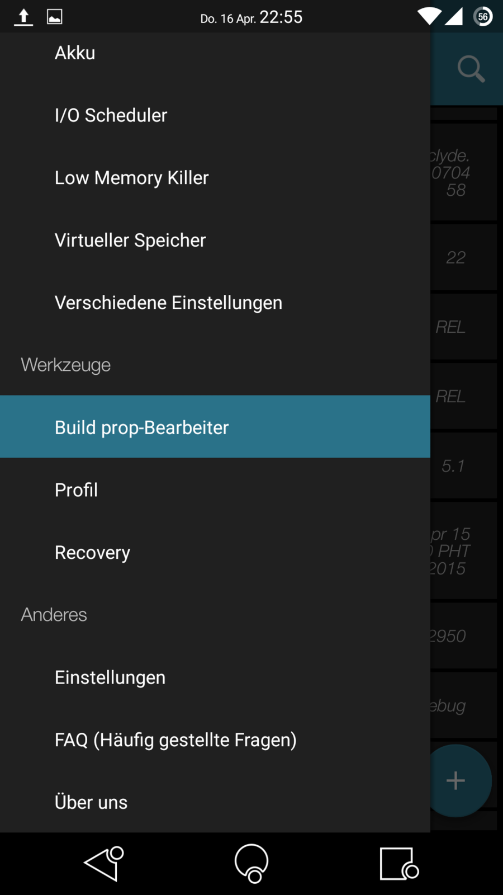Screen dimensions: 503x895
Task: Open the Über uns page
Action: click(x=91, y=802)
